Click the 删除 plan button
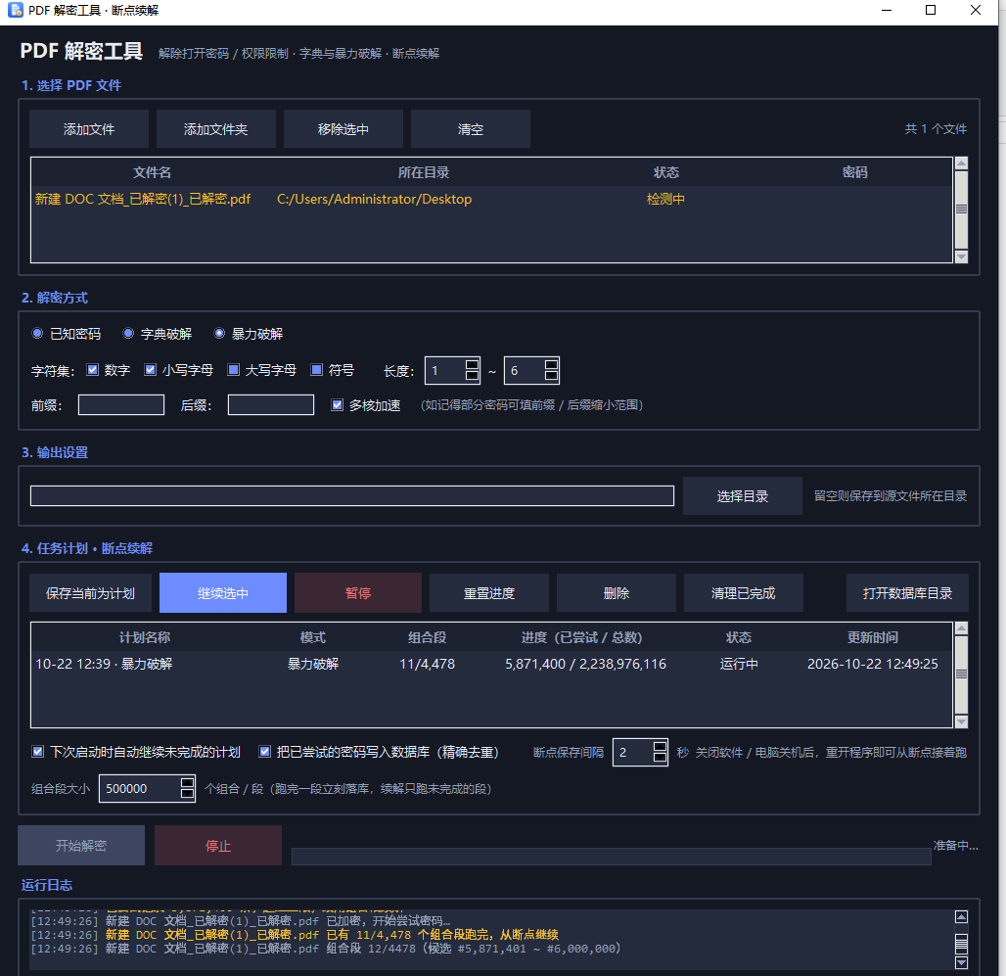1006x976 pixels. click(x=616, y=593)
